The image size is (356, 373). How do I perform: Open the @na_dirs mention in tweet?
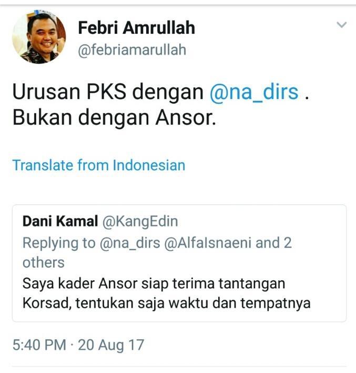pyautogui.click(x=253, y=92)
